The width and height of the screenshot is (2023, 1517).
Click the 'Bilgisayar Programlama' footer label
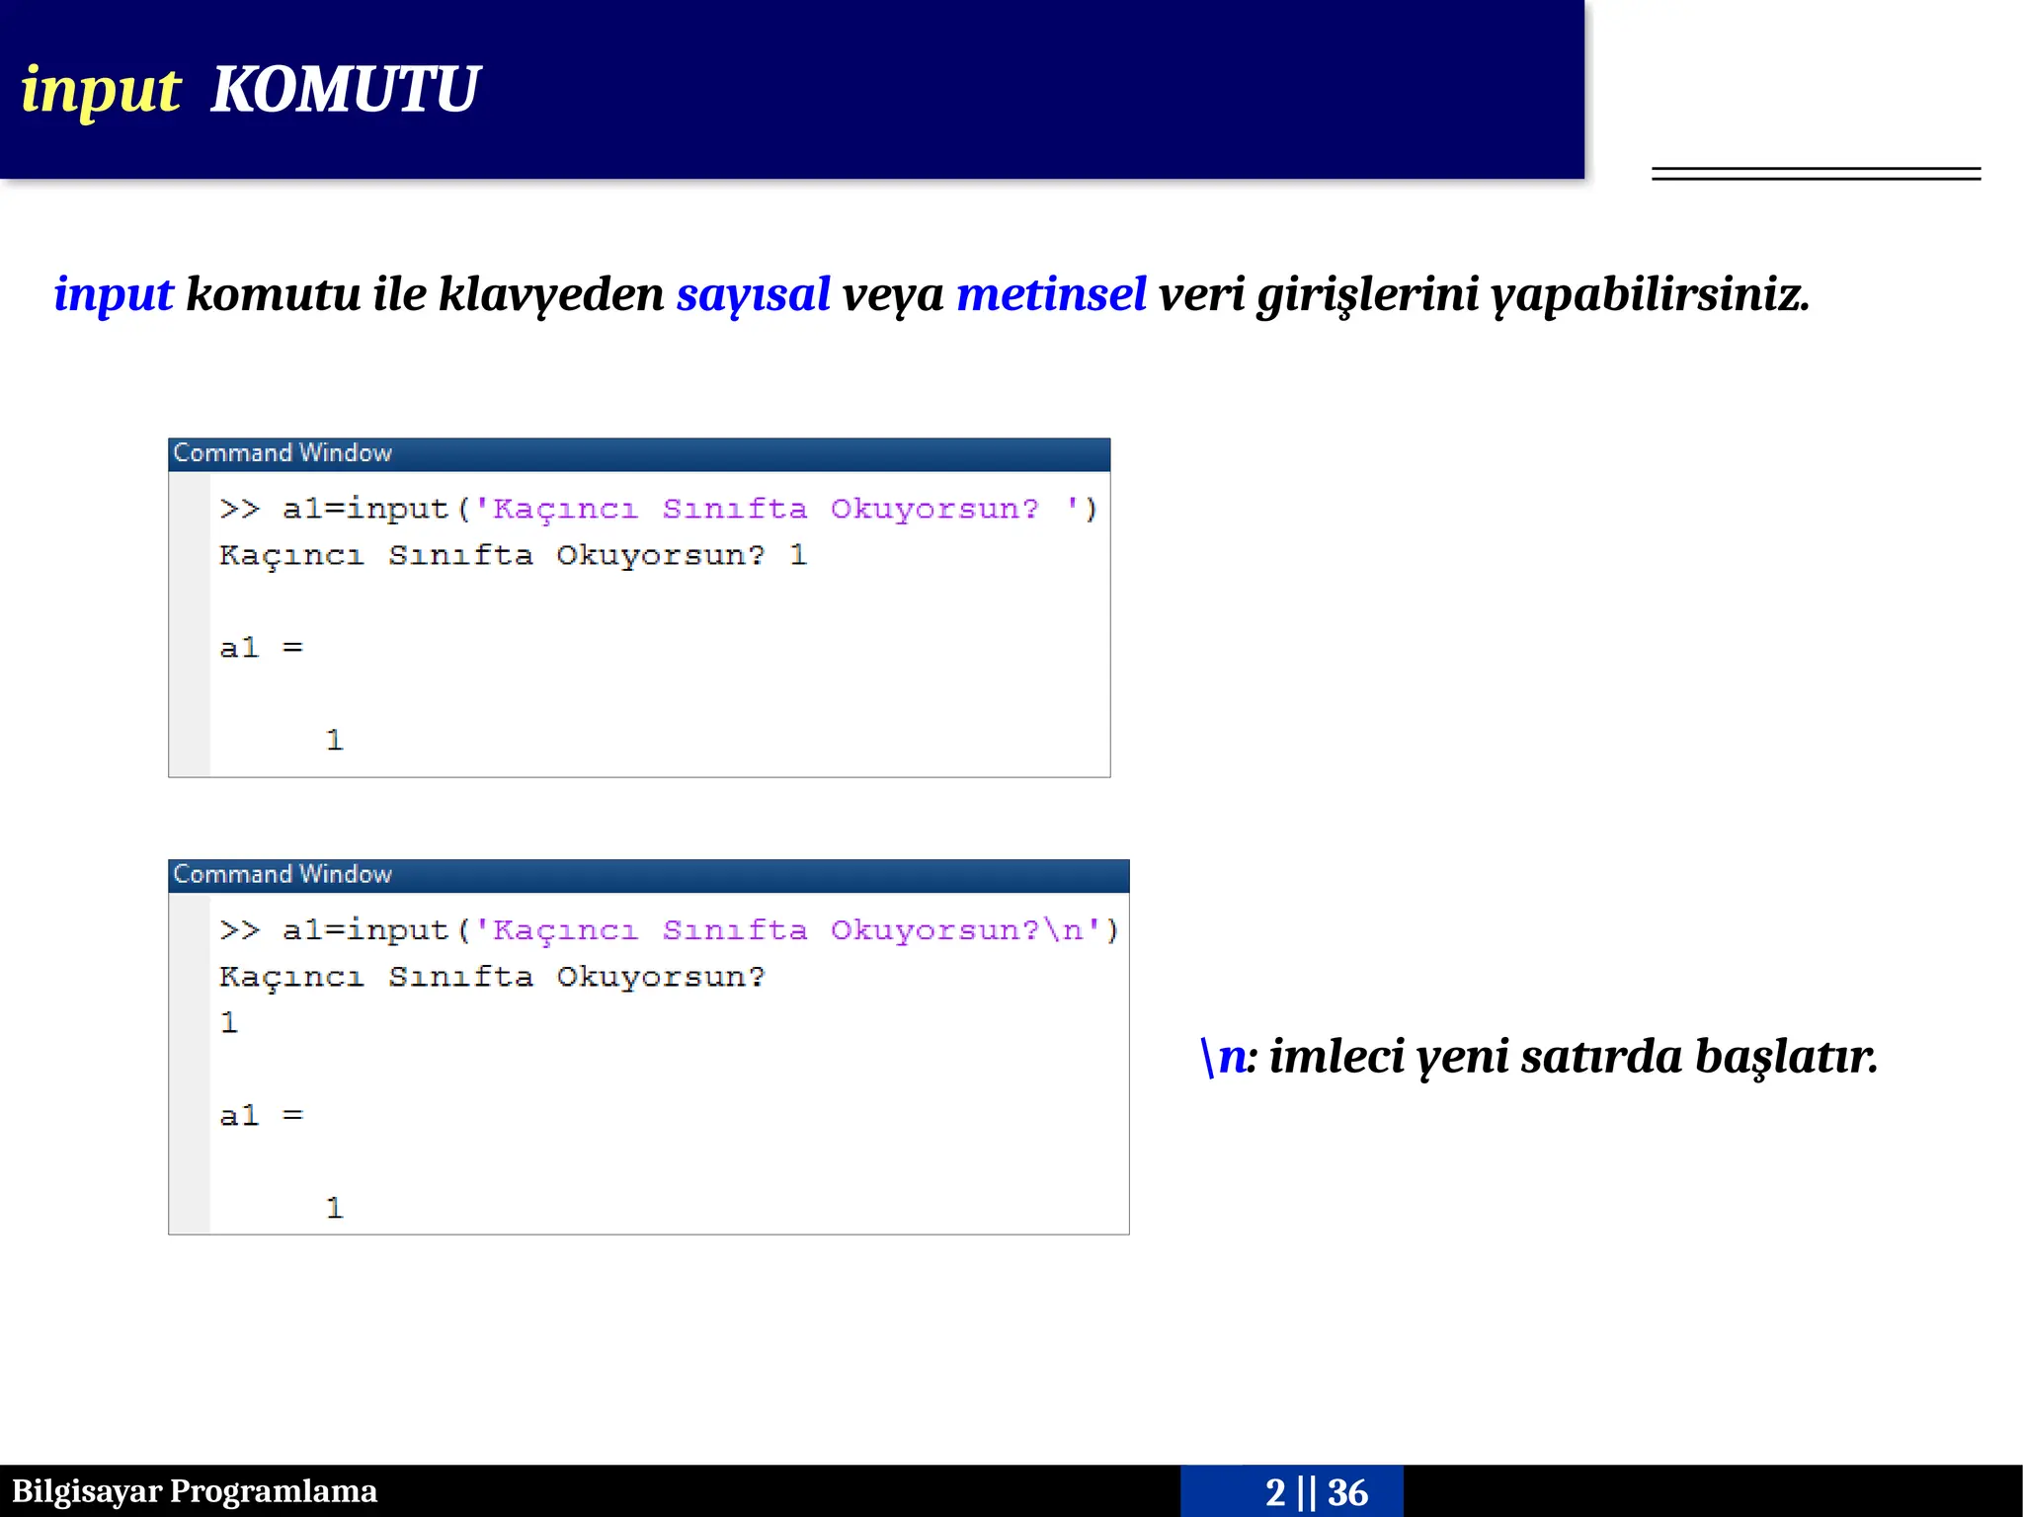pyautogui.click(x=195, y=1491)
